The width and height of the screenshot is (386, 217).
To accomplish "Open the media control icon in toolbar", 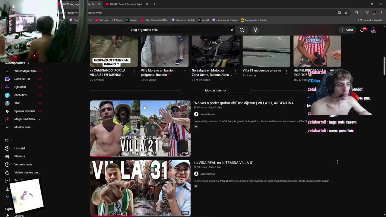I will (x=367, y=13).
